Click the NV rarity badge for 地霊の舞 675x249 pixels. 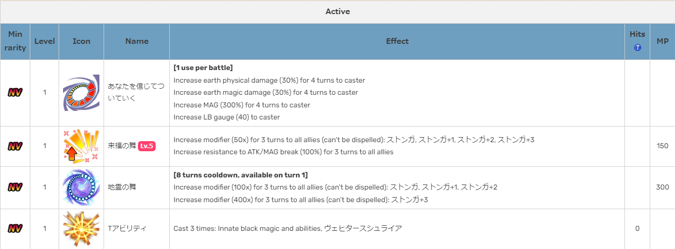(x=15, y=187)
